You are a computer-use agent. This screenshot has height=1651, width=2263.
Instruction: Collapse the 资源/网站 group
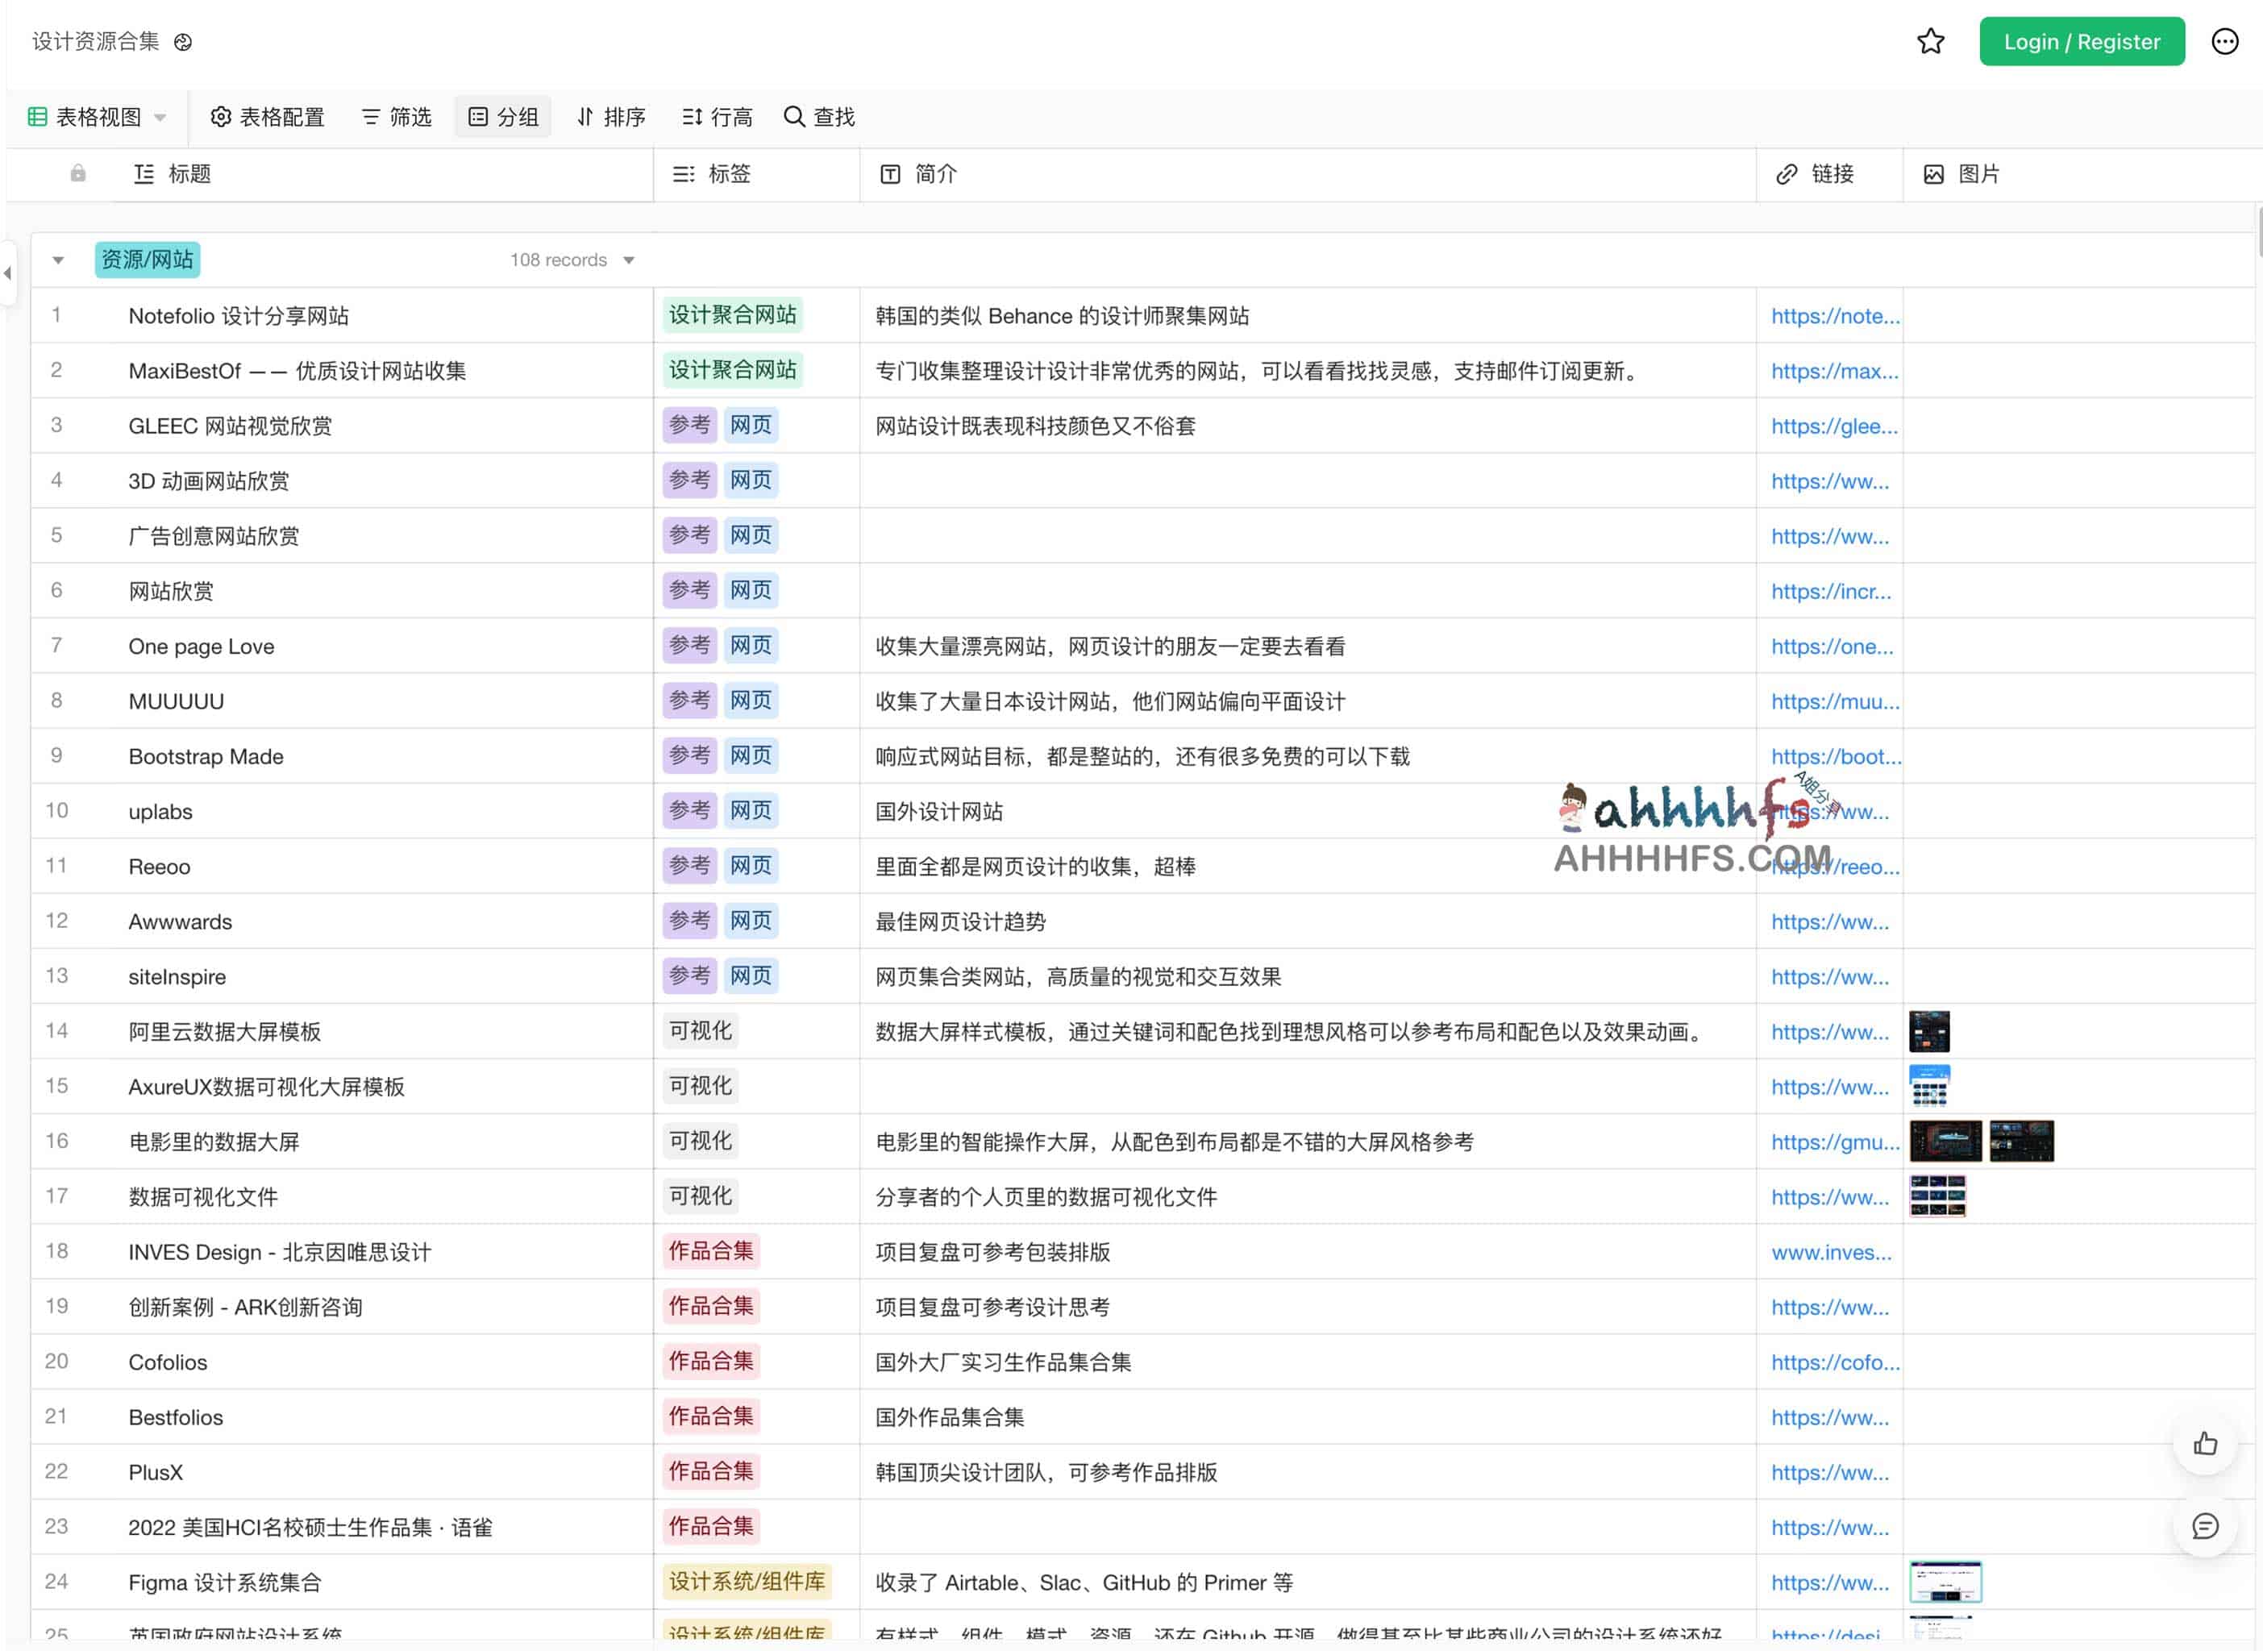(58, 261)
